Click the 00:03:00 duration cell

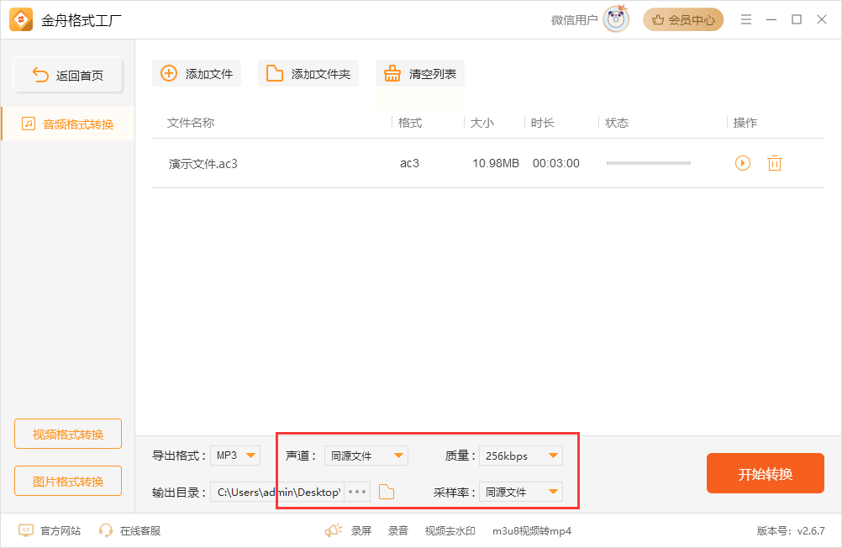point(555,163)
